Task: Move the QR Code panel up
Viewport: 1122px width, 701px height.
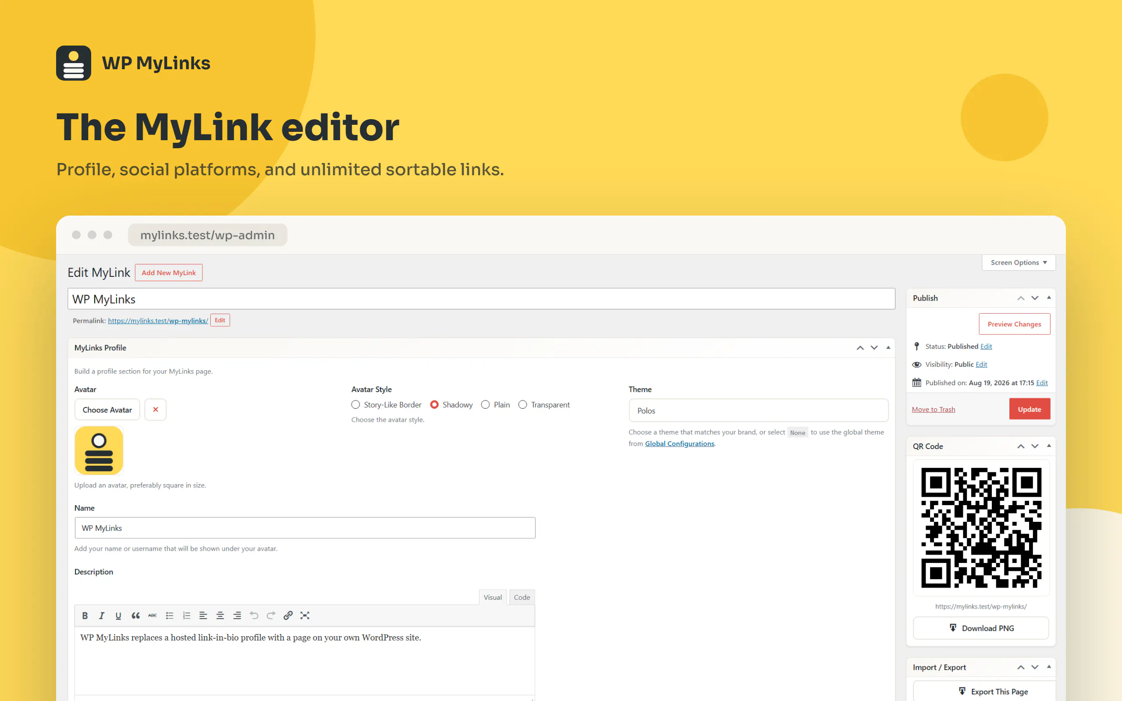Action: [1021, 446]
